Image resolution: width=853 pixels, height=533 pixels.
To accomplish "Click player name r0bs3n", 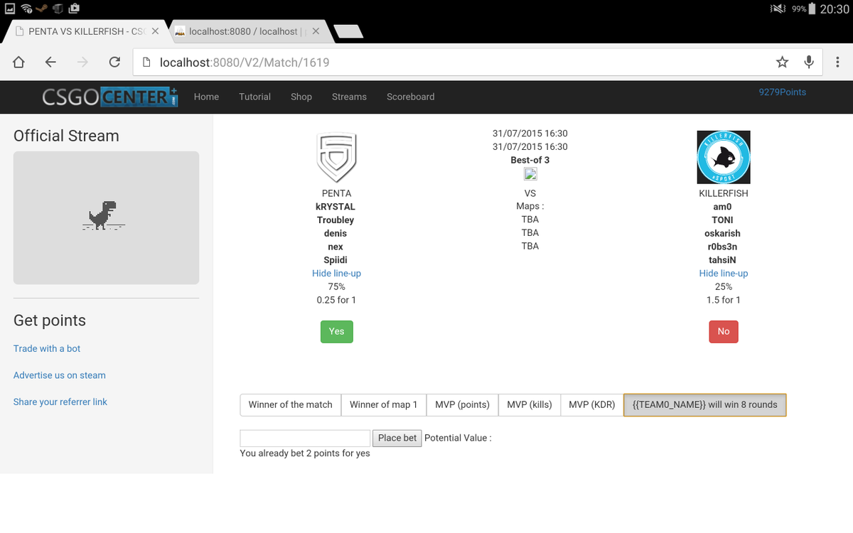I will (x=724, y=247).
